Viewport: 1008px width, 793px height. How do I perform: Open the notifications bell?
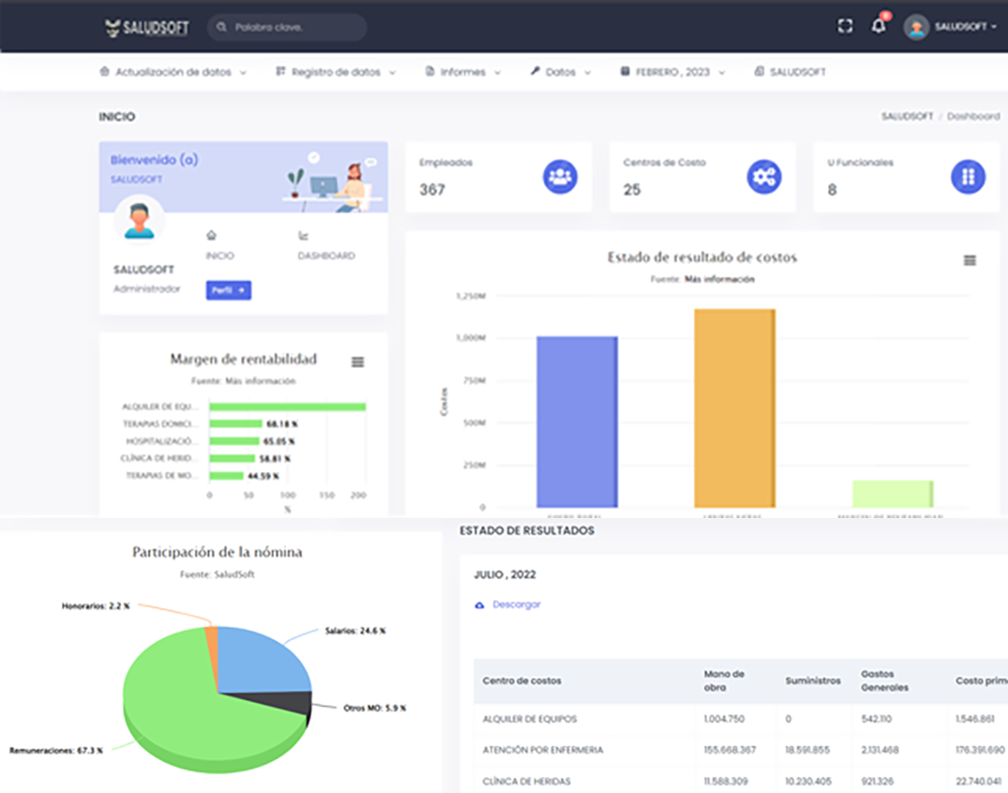coord(879,26)
